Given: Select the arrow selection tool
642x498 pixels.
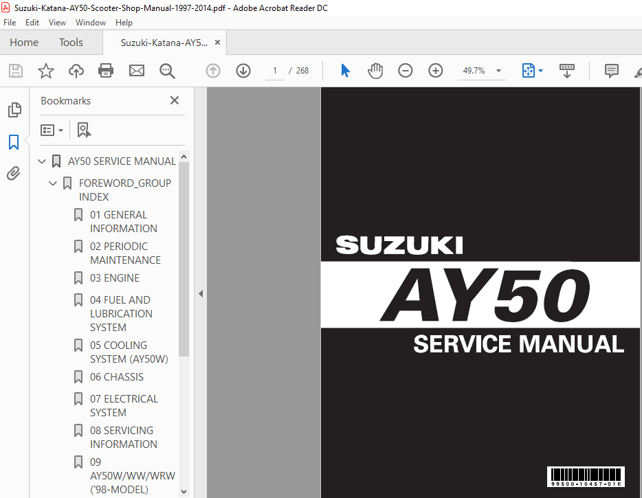Looking at the screenshot, I should click(x=345, y=71).
